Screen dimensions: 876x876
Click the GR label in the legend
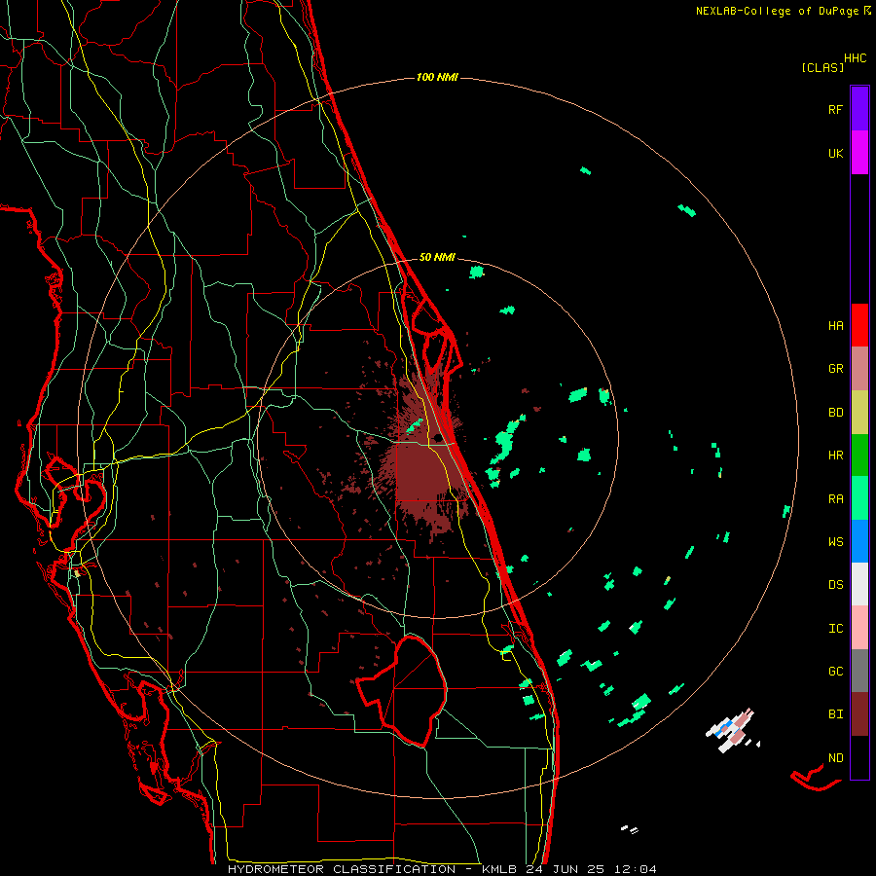(x=835, y=369)
